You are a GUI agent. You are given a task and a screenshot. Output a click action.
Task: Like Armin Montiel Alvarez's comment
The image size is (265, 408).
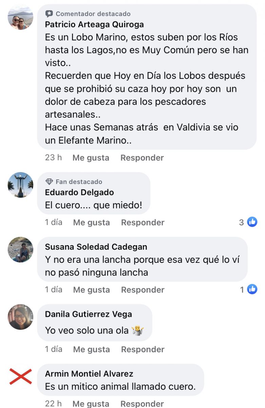click(91, 404)
